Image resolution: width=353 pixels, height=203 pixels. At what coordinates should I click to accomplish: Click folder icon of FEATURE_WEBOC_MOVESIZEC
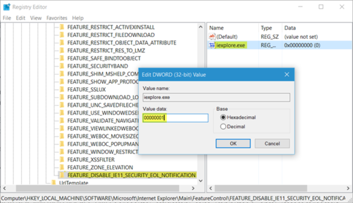62,136
